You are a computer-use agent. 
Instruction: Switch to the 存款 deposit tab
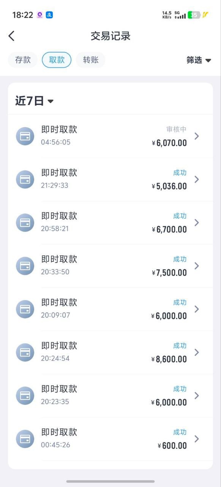(x=22, y=60)
